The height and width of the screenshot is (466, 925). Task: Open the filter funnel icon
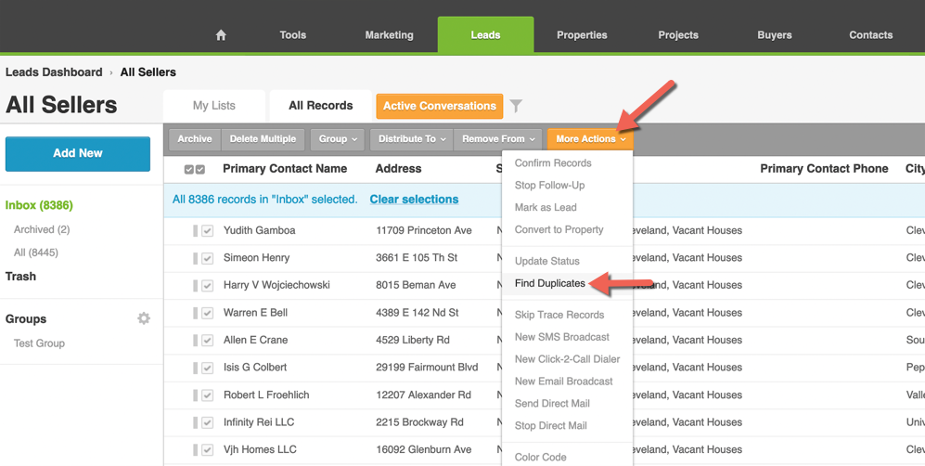[x=516, y=106]
